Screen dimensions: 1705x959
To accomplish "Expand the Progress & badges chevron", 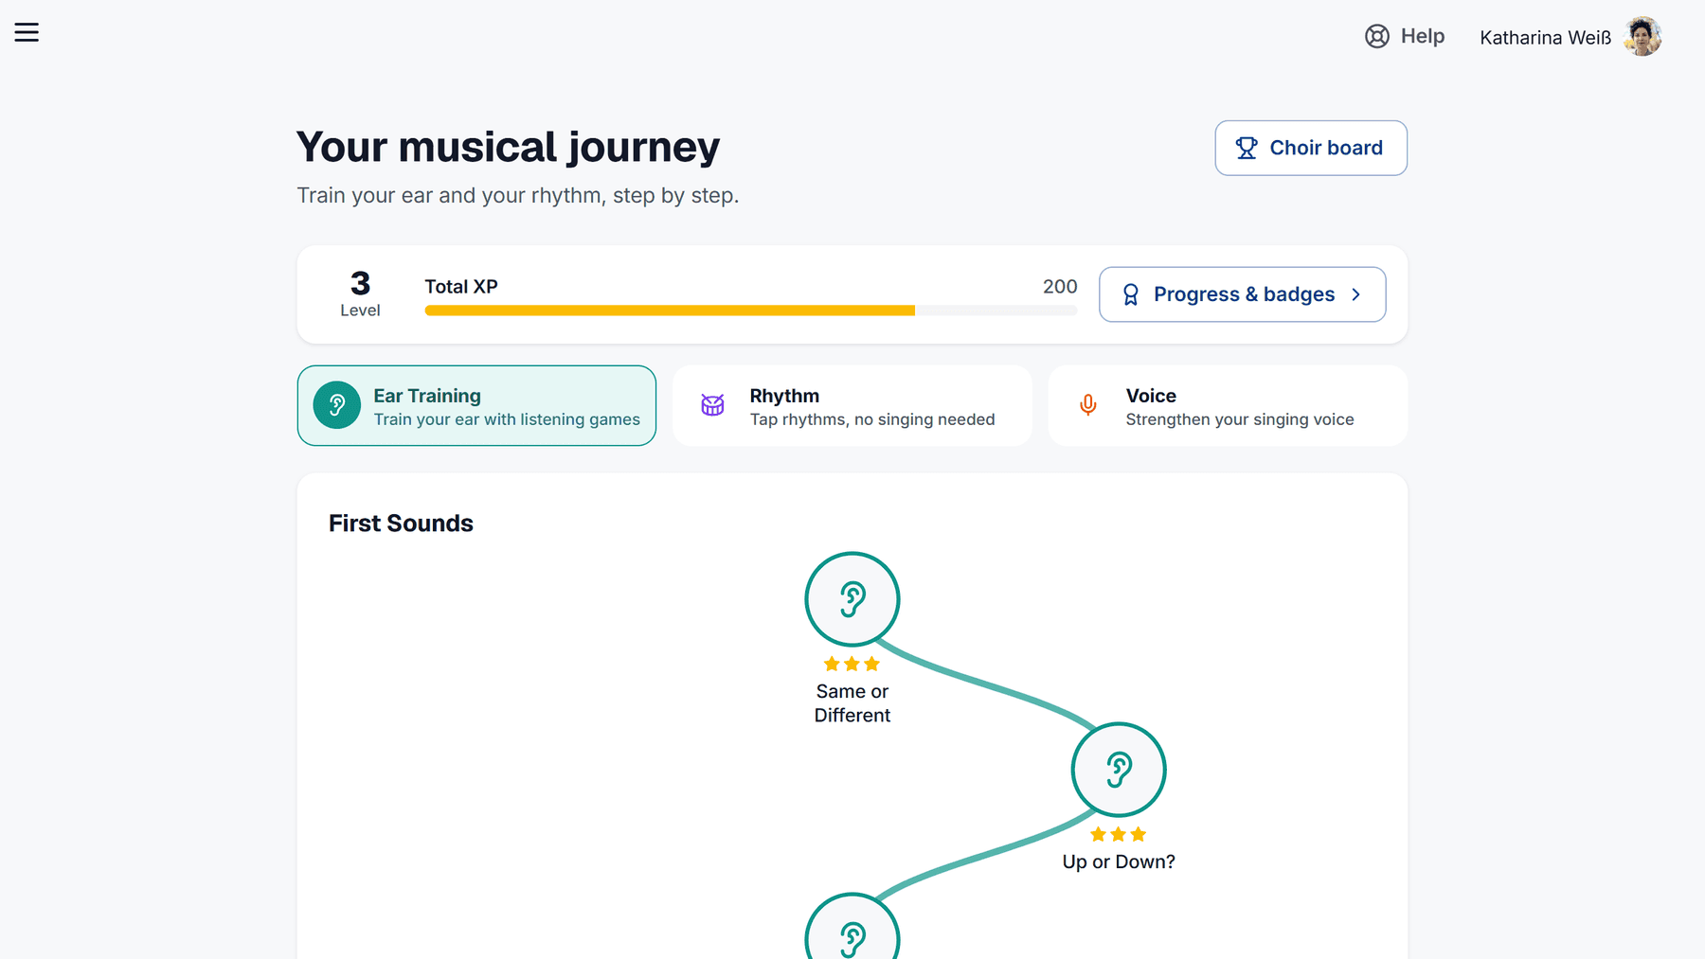I will [x=1355, y=294].
